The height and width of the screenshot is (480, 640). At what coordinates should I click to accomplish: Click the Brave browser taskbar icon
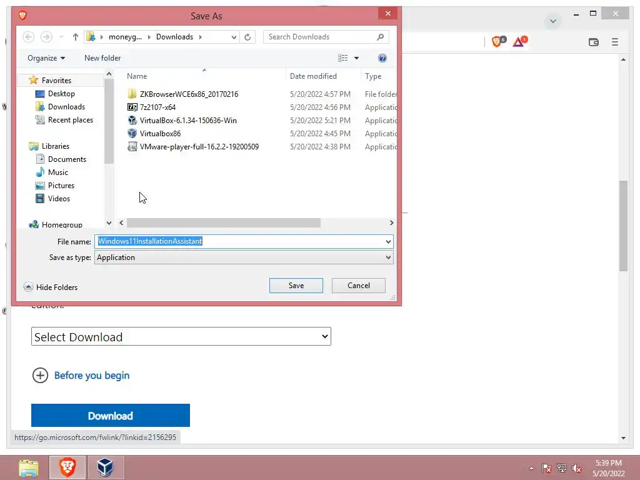coord(67,467)
